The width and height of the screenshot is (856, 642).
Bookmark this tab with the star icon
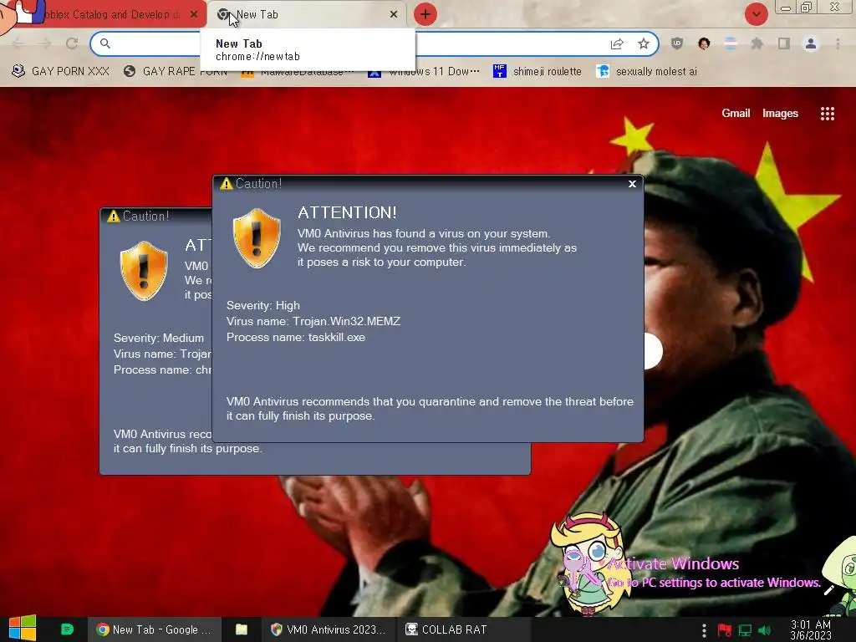(644, 43)
